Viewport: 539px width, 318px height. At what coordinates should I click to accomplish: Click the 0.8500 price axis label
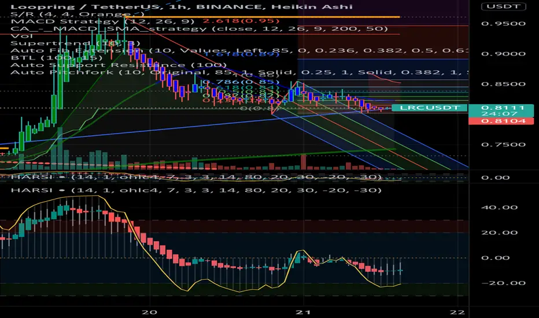click(x=504, y=84)
